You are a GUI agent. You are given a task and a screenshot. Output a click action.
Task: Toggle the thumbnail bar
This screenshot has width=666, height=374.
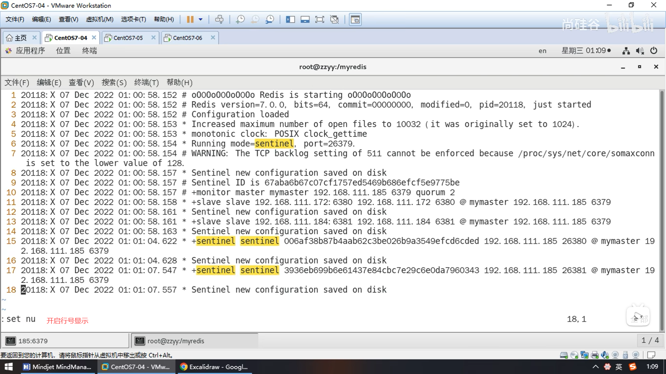click(305, 19)
